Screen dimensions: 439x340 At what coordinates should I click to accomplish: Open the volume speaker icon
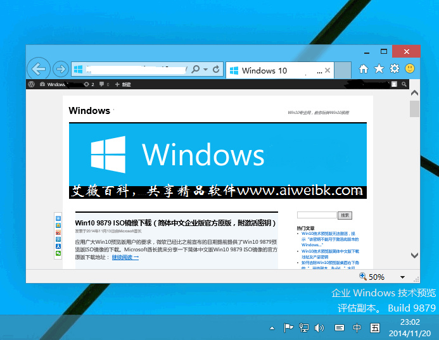click(319, 328)
